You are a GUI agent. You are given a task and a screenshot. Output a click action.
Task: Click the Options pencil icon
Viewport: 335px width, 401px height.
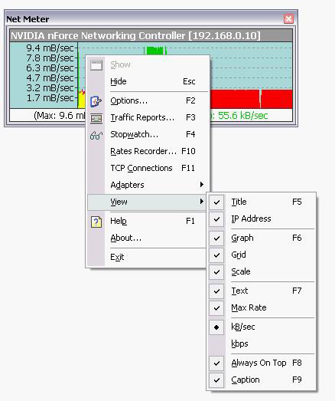(96, 101)
